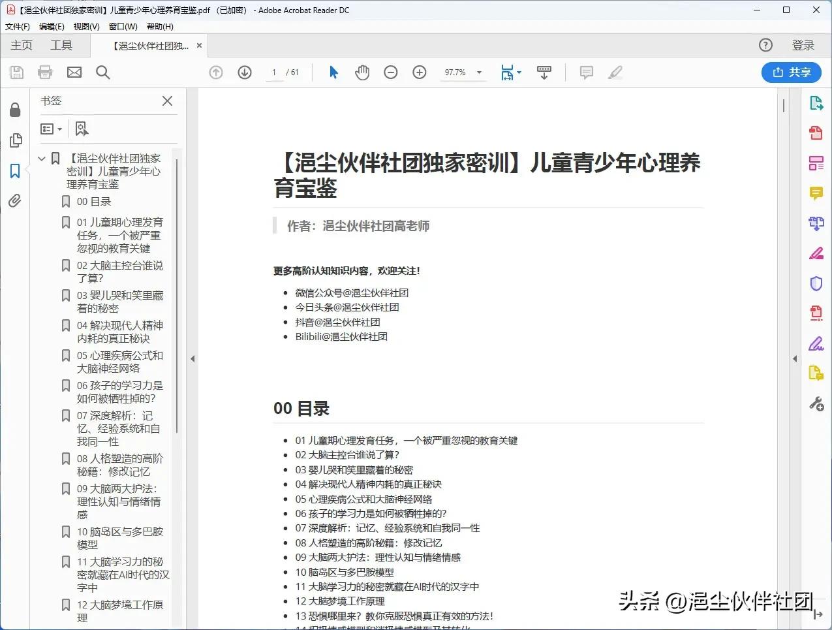Screen dimensions: 832x630
Task: Open the 文件(F) menu
Action: pyautogui.click(x=18, y=27)
